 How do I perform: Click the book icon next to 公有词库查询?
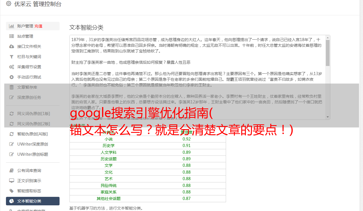[x=12, y=170]
